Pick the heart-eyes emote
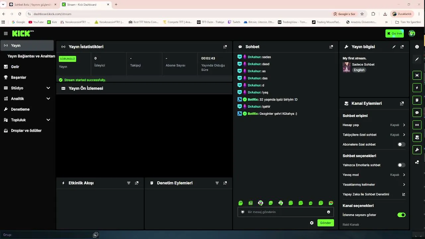The height and width of the screenshot is (239, 425). click(331, 203)
